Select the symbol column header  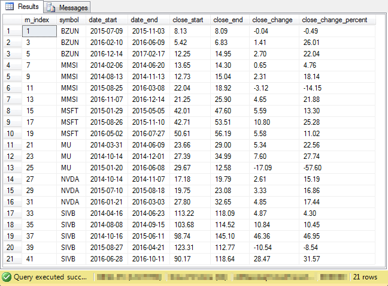pyautogui.click(x=71, y=20)
